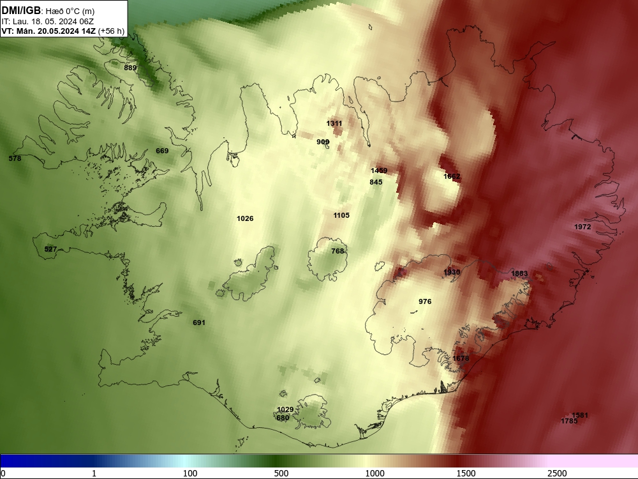Click the map value 1105
The image size is (638, 479).
click(x=341, y=215)
